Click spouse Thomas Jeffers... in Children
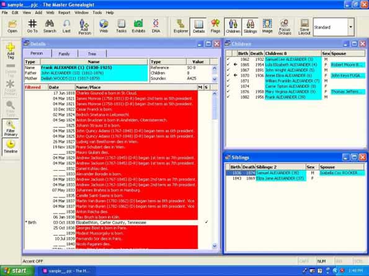369x276 pixels. pos(348,92)
